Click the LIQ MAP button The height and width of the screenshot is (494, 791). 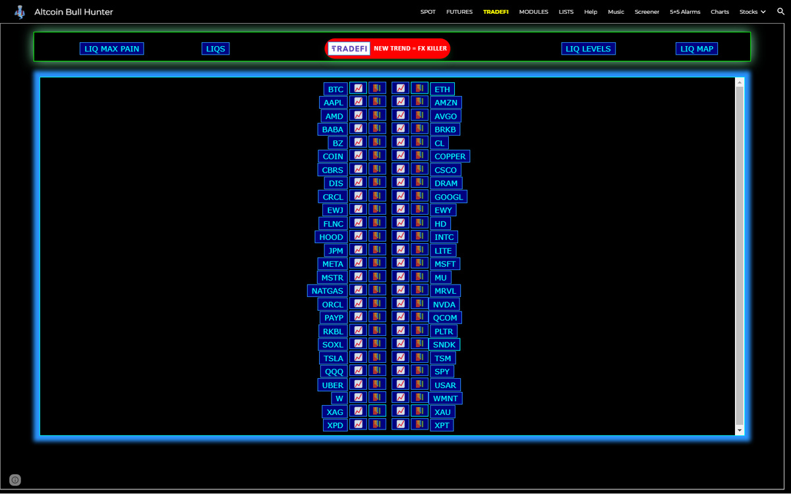pyautogui.click(x=697, y=49)
